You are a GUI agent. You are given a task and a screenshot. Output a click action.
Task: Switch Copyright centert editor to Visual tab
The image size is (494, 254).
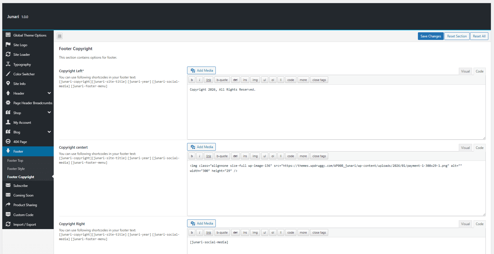(x=465, y=148)
